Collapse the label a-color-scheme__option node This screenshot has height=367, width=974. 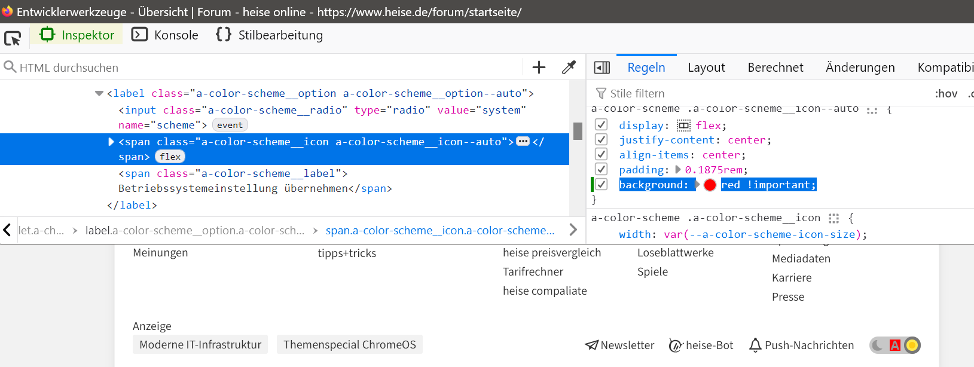pyautogui.click(x=99, y=93)
